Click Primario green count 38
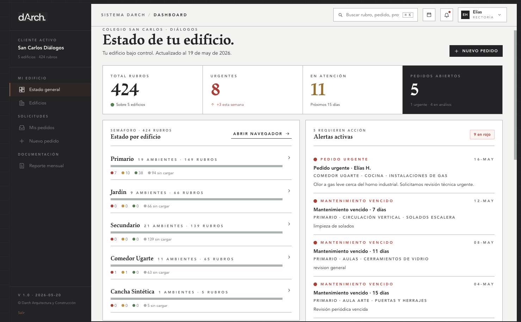This screenshot has width=521, height=322. [x=139, y=173]
